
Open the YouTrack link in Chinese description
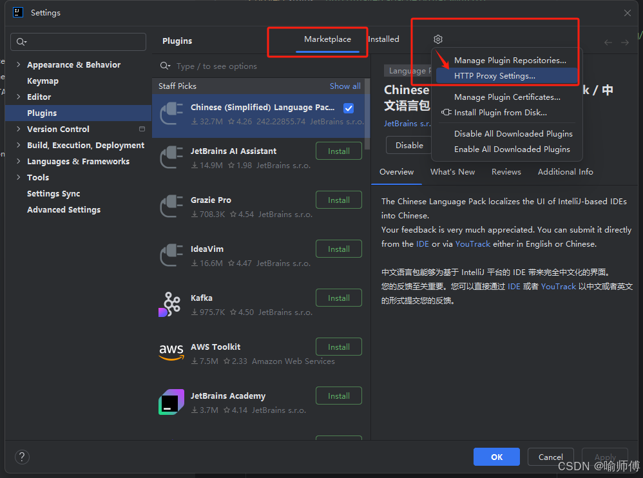pos(558,287)
